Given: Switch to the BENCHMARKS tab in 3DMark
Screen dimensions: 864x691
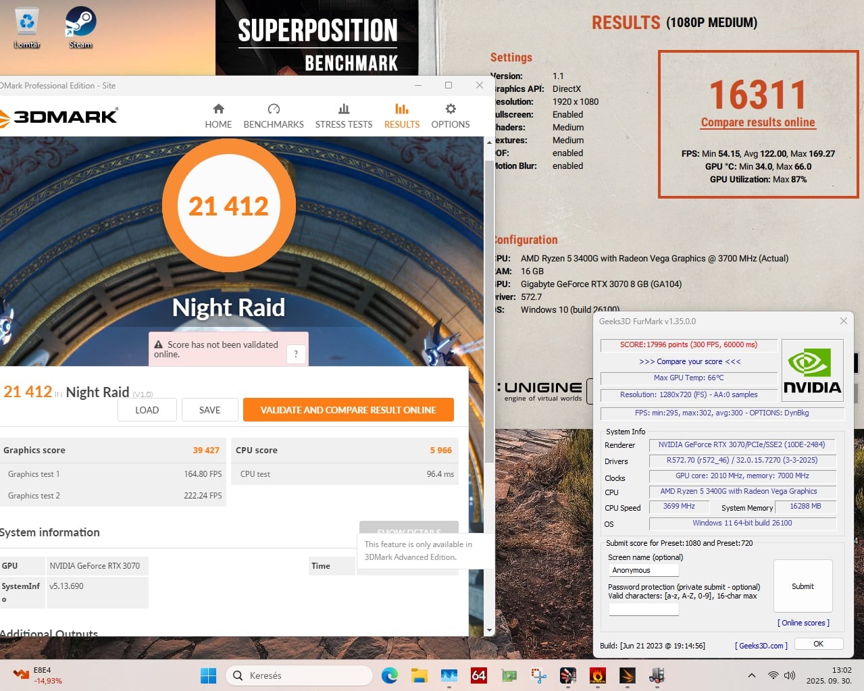Looking at the screenshot, I should coord(274,116).
